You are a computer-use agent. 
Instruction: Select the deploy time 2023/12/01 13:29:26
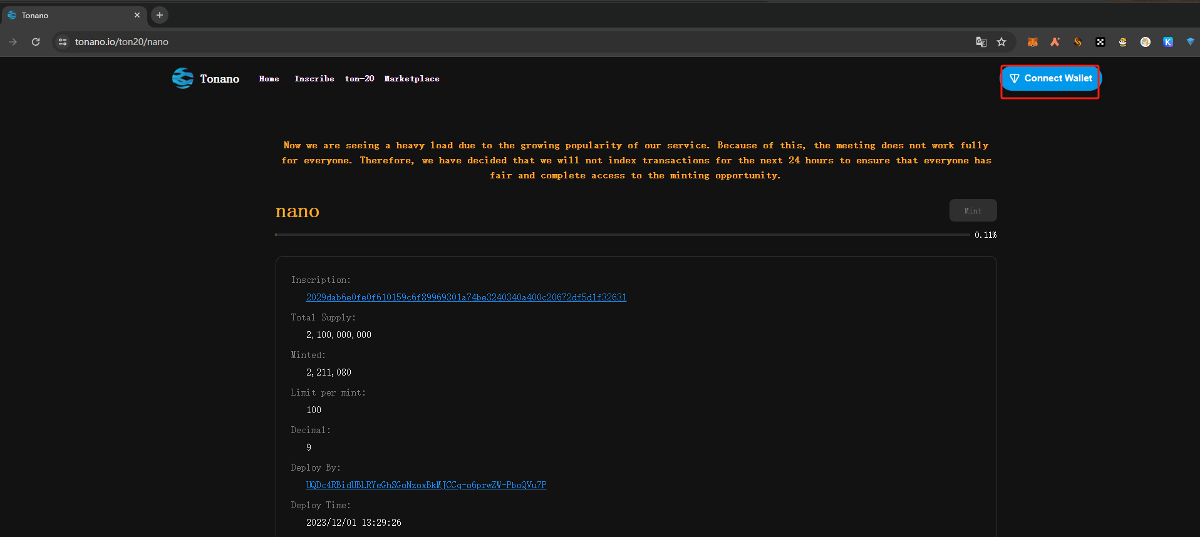point(354,523)
